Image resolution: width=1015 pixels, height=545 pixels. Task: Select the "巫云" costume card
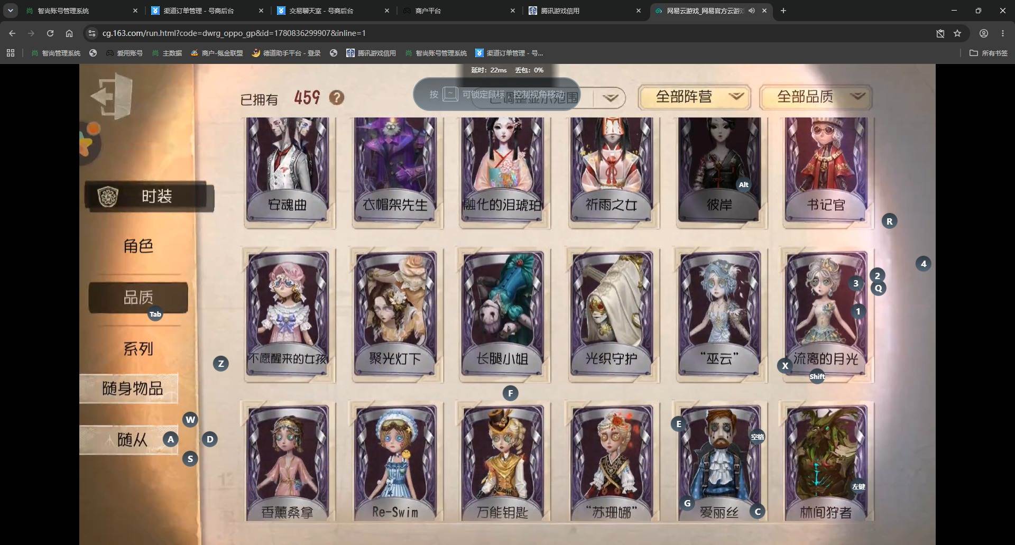pos(720,315)
